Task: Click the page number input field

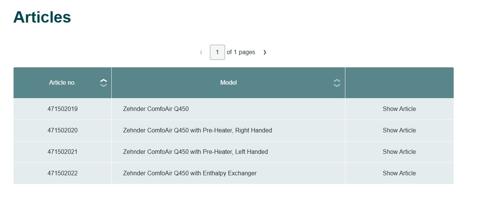Action: 217,52
